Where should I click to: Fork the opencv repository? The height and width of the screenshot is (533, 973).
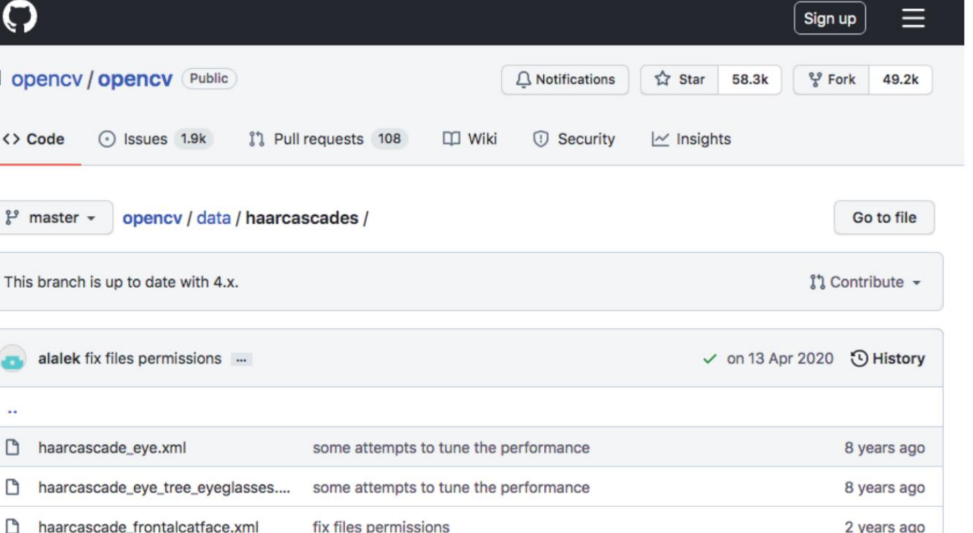(x=832, y=79)
